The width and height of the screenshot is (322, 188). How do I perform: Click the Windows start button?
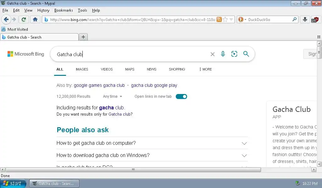click(x=13, y=184)
